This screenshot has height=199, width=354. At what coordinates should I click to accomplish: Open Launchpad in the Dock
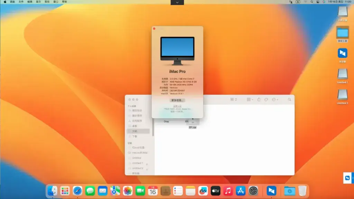click(65, 191)
